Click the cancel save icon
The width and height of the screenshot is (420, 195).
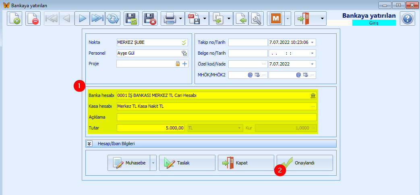click(150, 18)
